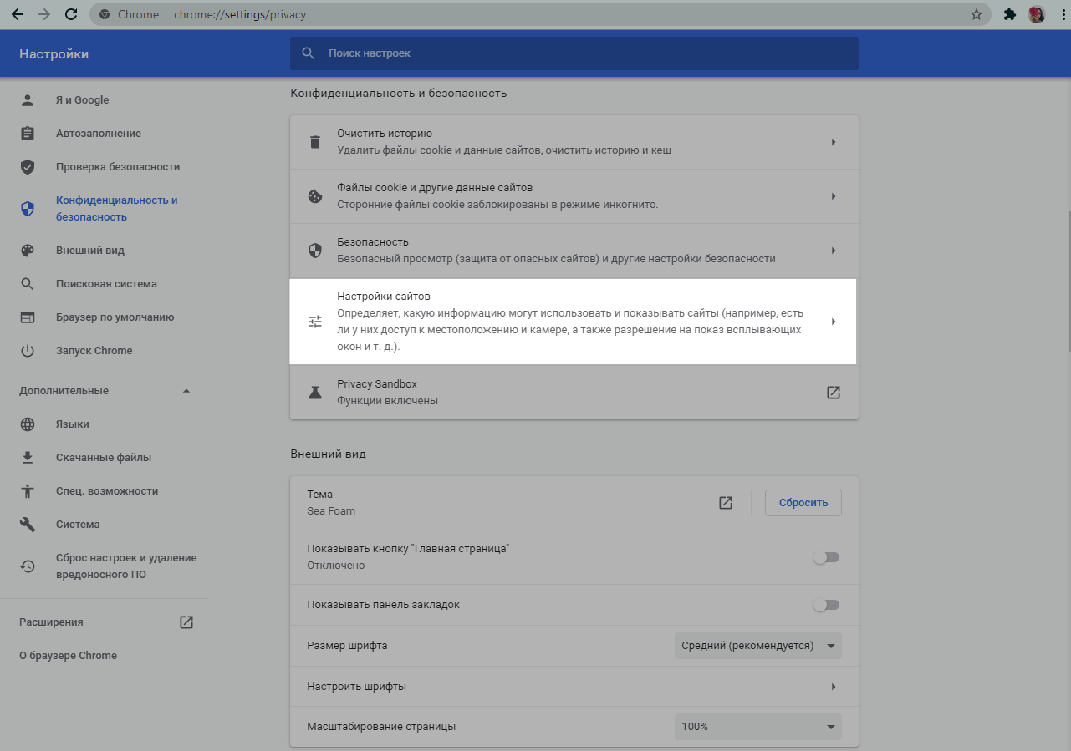The image size is (1071, 751).
Task: Click the search settings field
Action: 574,53
